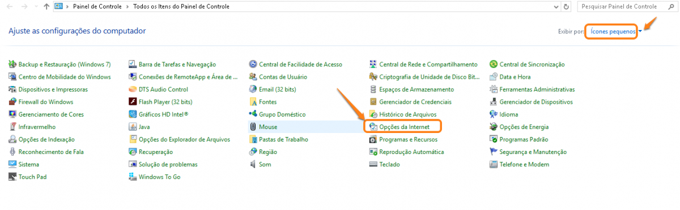This screenshot has width=680, height=210.
Task: Open the Segurança e Manutenção flag icon
Action: point(494,152)
